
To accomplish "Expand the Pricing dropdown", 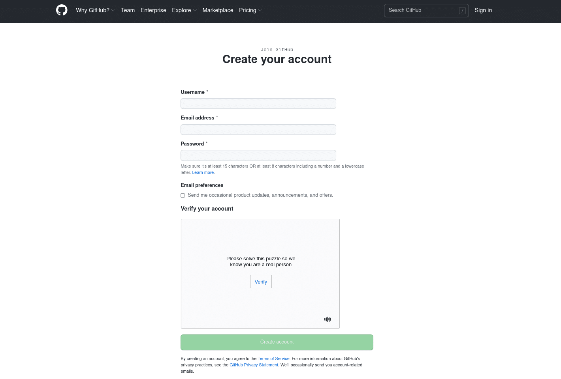I will (x=250, y=10).
